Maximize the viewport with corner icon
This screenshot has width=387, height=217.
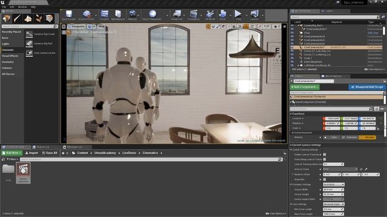(x=284, y=27)
